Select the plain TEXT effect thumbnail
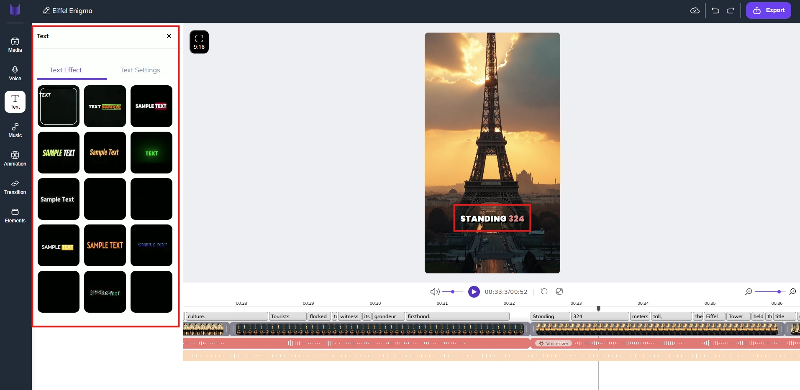 pyautogui.click(x=59, y=106)
